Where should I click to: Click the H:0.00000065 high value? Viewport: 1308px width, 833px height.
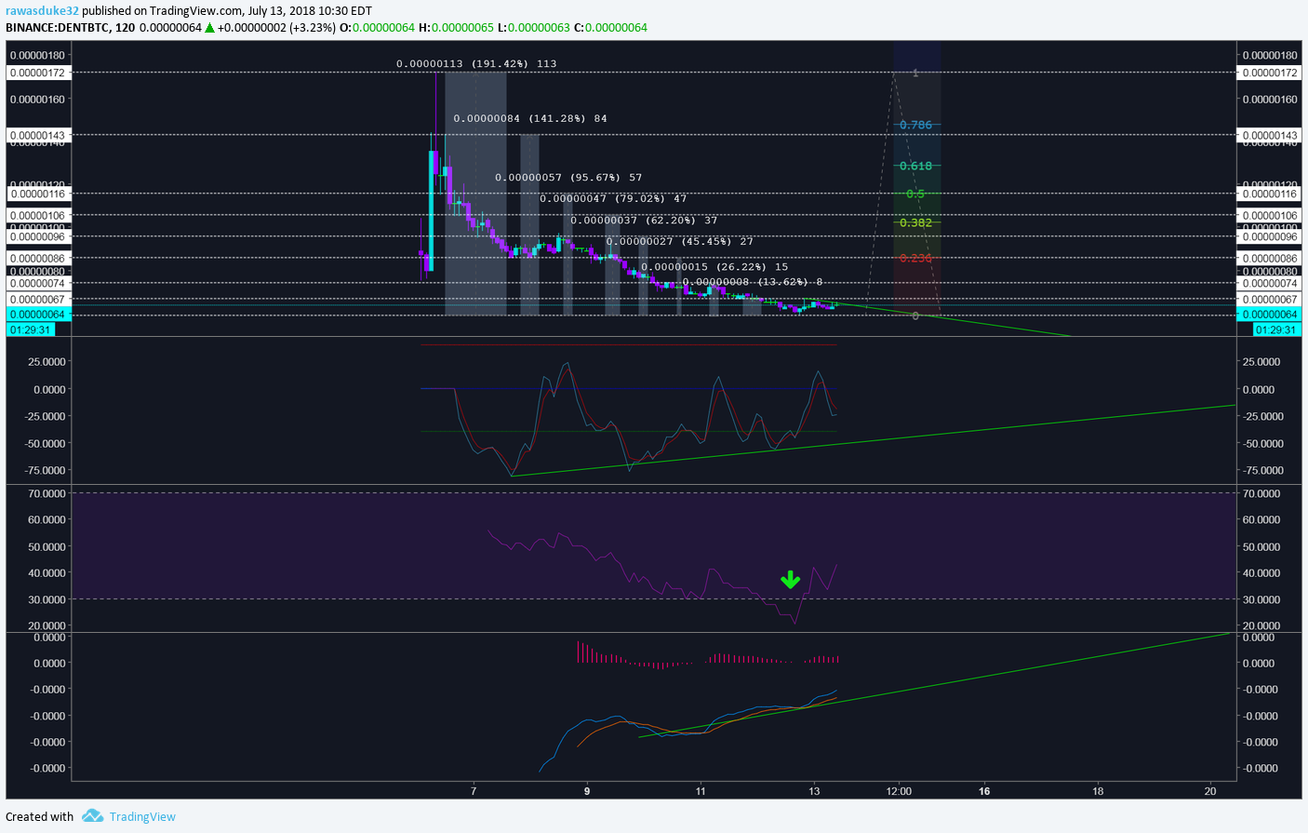(x=456, y=27)
